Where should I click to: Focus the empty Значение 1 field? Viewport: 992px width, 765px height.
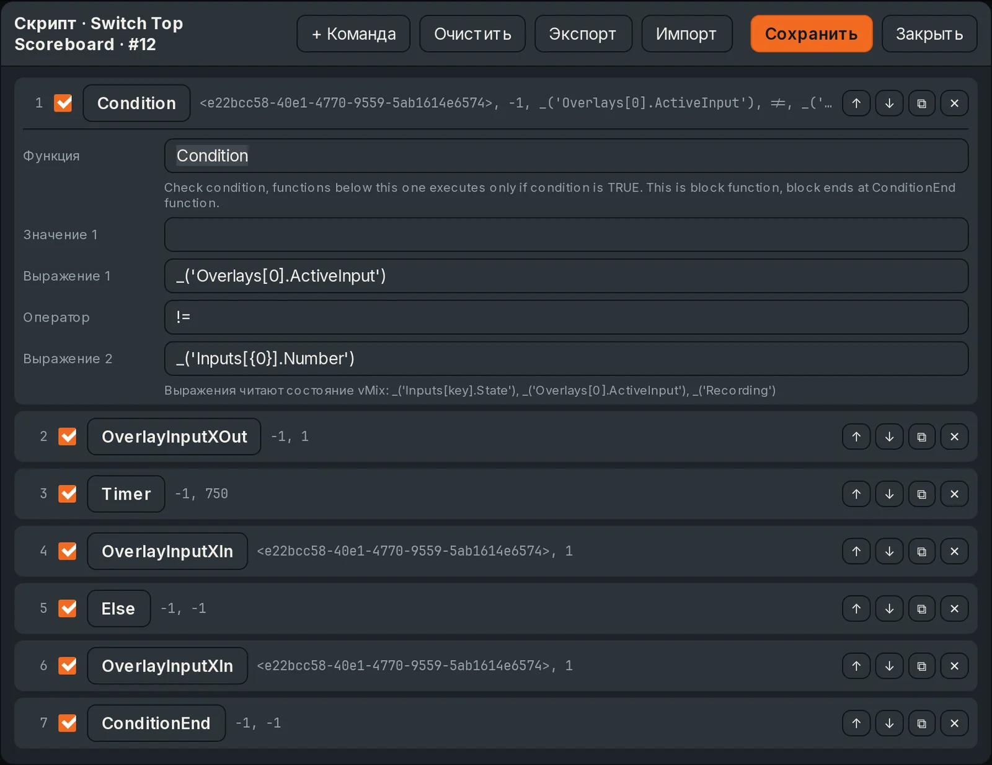coord(566,234)
